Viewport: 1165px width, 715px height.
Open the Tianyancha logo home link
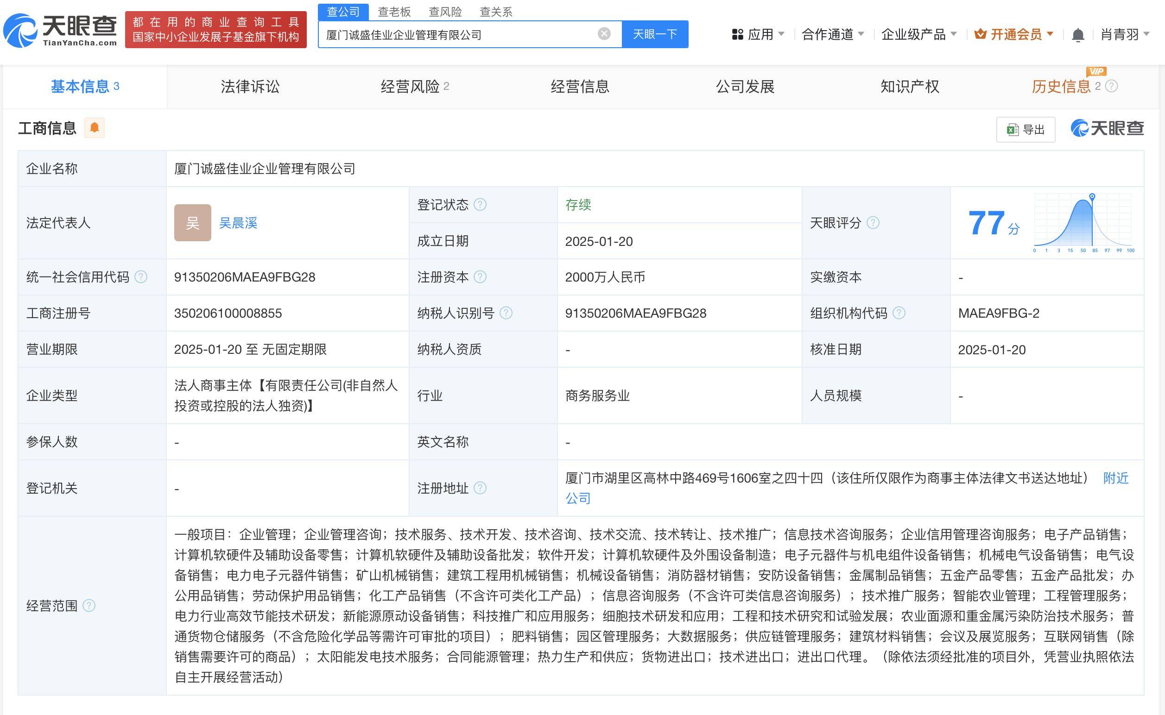point(60,31)
